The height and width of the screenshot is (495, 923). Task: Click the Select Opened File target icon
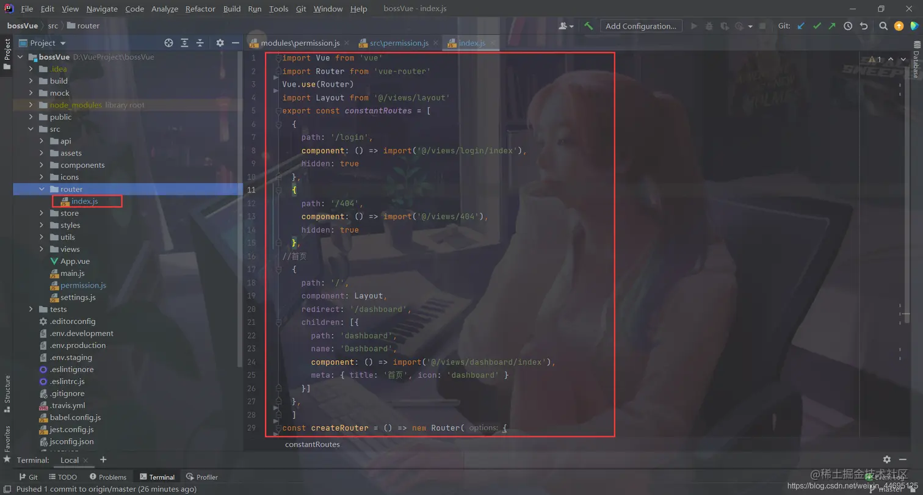click(169, 43)
